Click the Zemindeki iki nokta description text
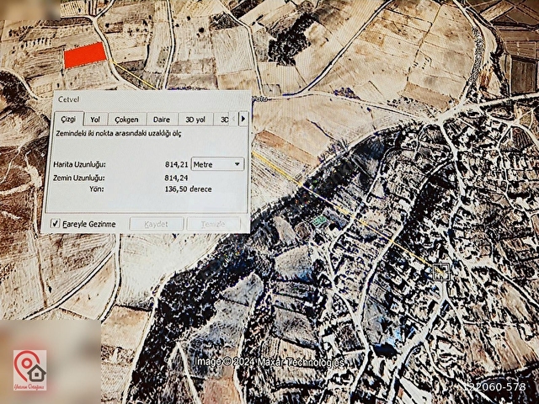 click(x=119, y=133)
